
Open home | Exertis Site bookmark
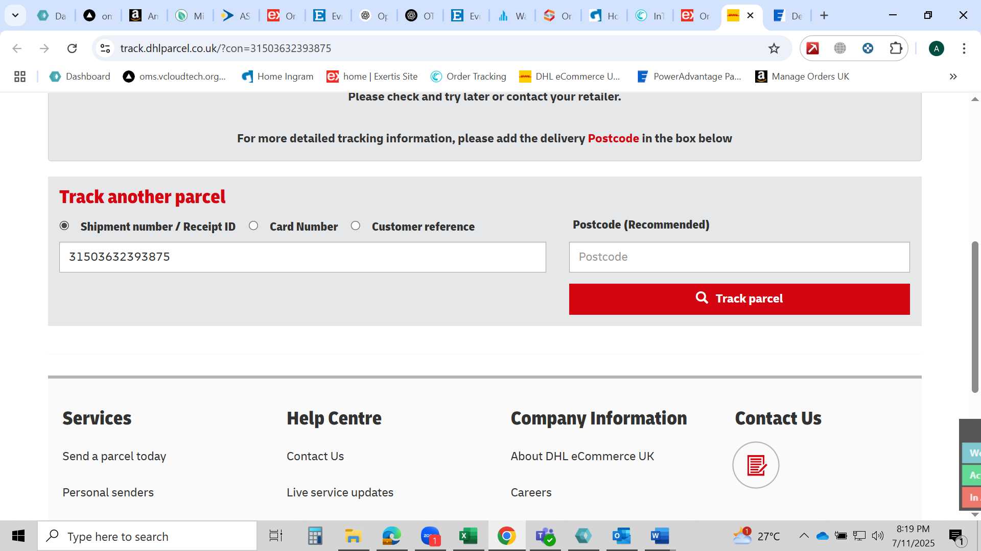click(x=372, y=77)
